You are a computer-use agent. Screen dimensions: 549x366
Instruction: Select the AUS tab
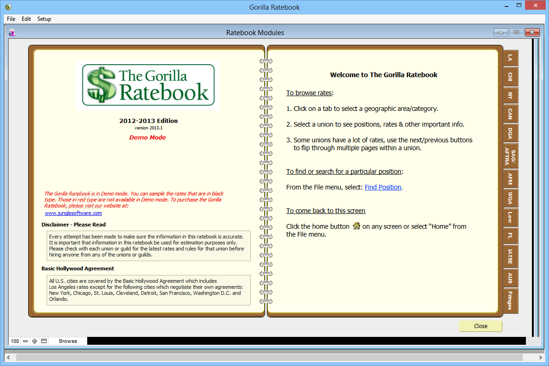click(x=510, y=278)
